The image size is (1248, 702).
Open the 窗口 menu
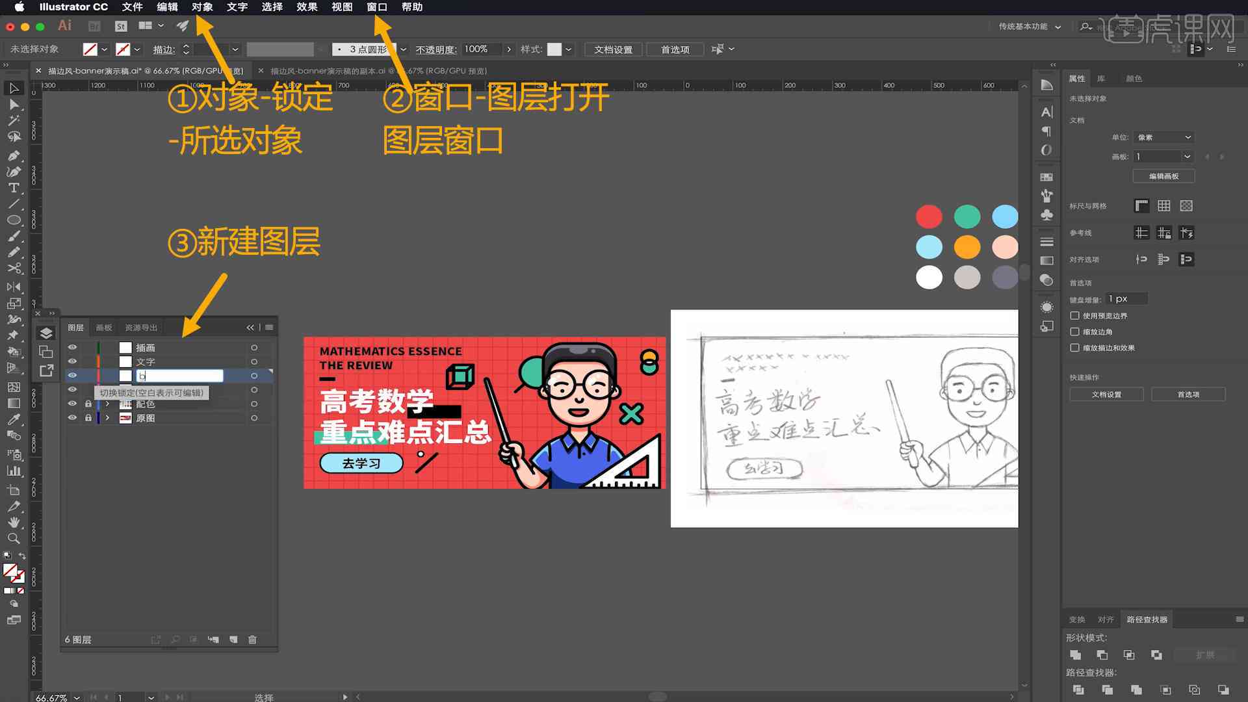[376, 7]
